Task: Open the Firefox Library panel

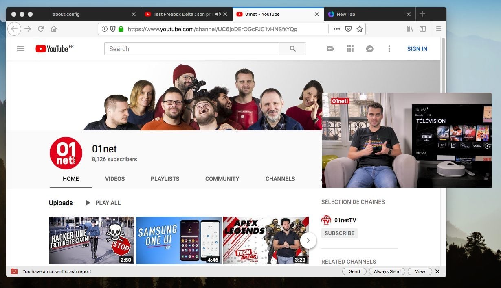Action: 410,29
